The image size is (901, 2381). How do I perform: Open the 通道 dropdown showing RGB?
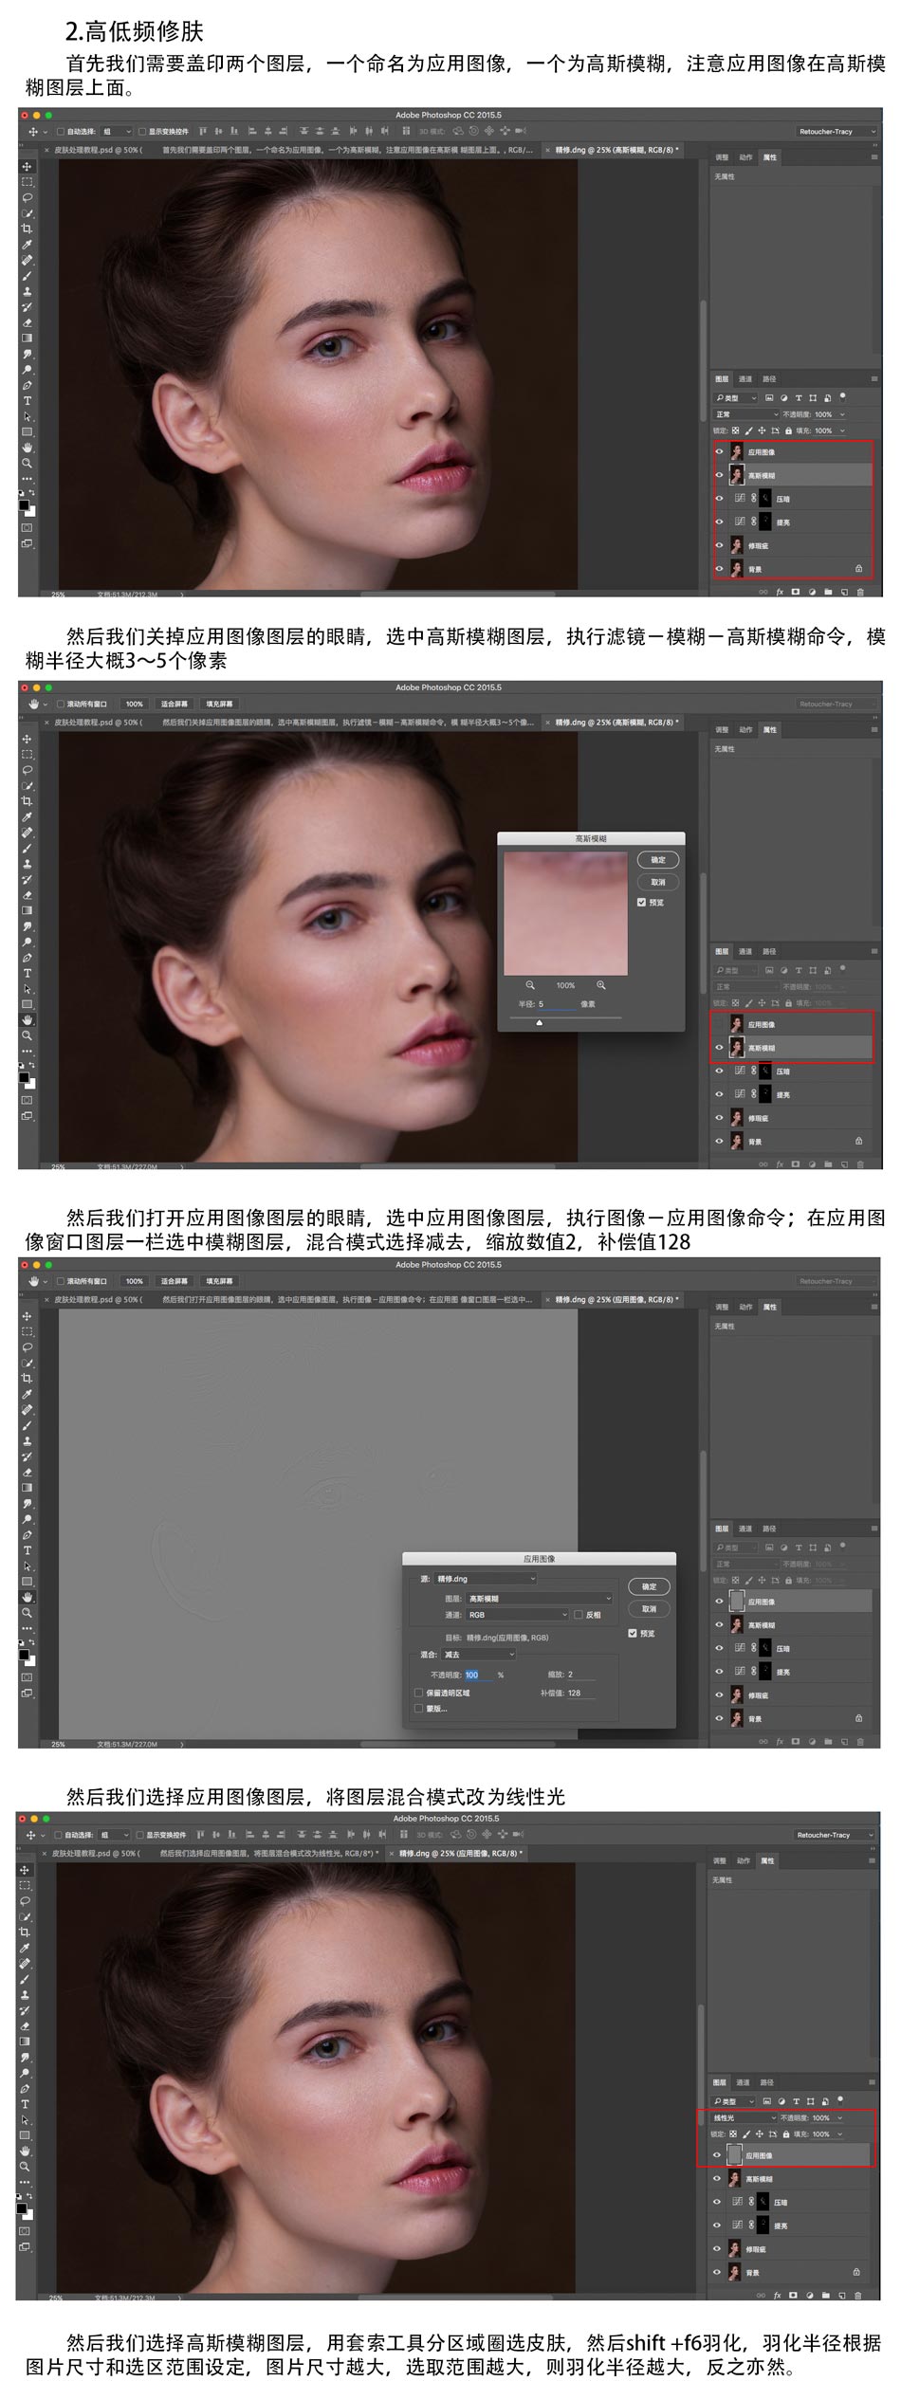[517, 1615]
